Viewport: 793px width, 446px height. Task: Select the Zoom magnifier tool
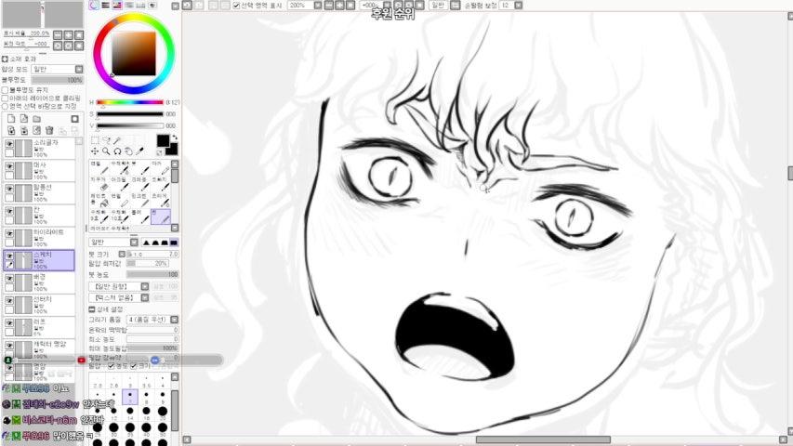[x=106, y=151]
